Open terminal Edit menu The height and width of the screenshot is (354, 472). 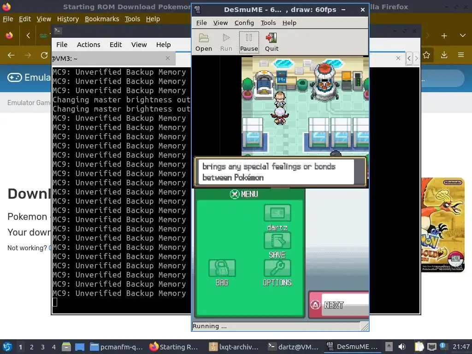point(116,45)
